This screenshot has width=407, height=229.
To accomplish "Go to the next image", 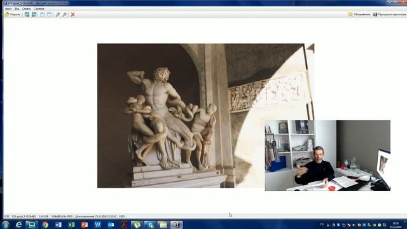I will [34, 15].
